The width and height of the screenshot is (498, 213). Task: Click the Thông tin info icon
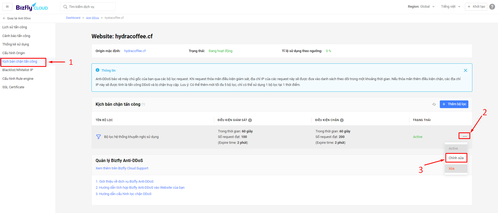pos(98,70)
